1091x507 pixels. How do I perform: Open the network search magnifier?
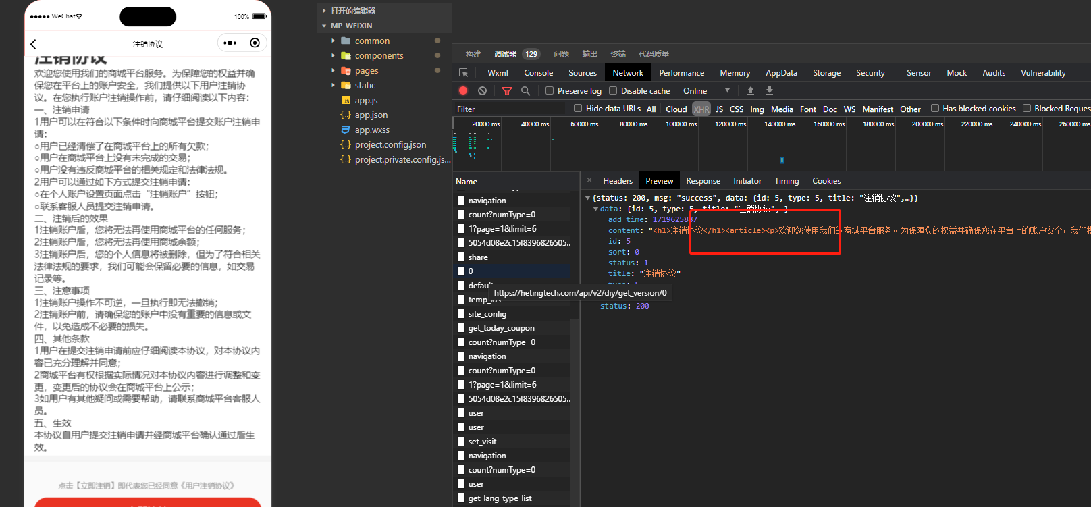(x=525, y=90)
